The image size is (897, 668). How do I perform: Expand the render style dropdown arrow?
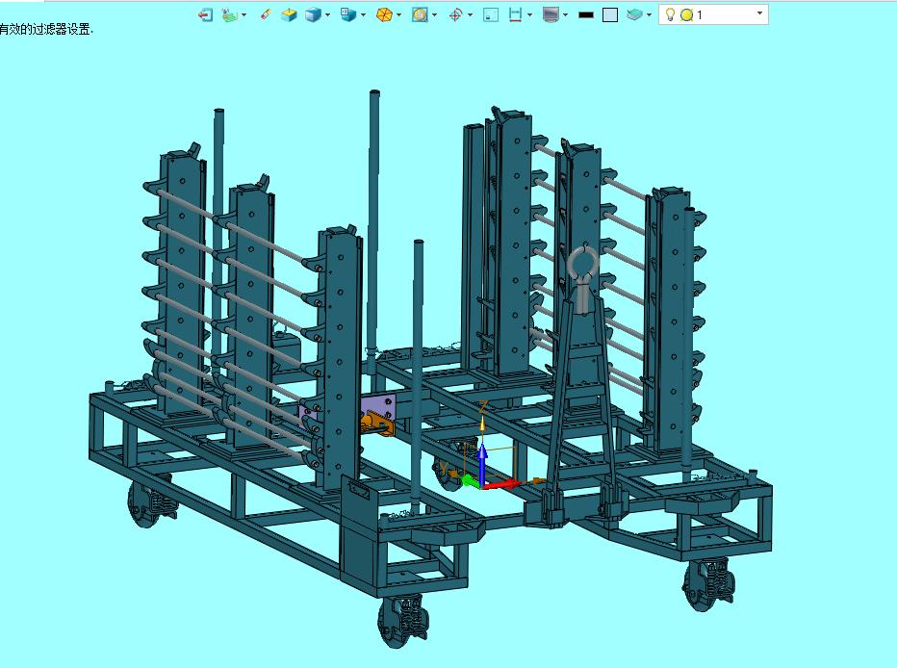(328, 14)
